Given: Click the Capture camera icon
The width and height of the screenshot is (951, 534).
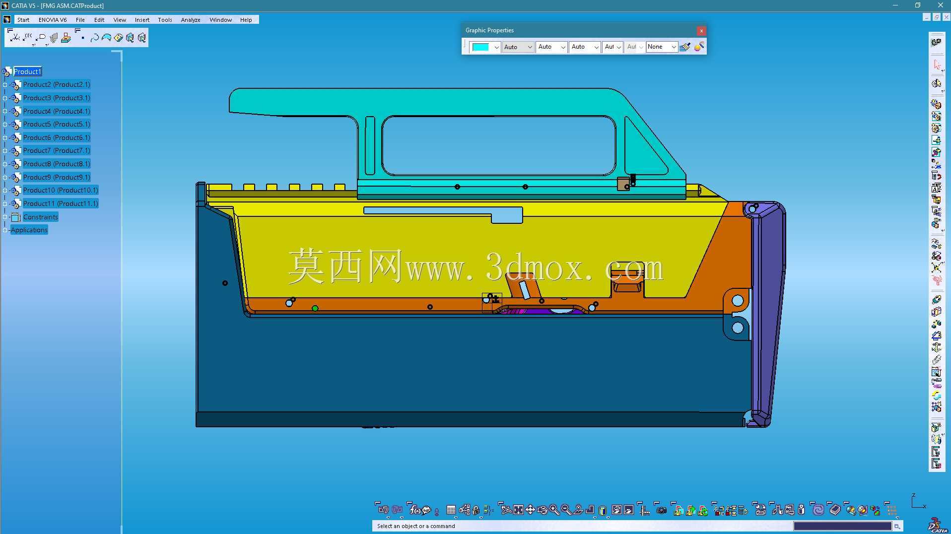Looking at the screenshot, I should pyautogui.click(x=662, y=510).
